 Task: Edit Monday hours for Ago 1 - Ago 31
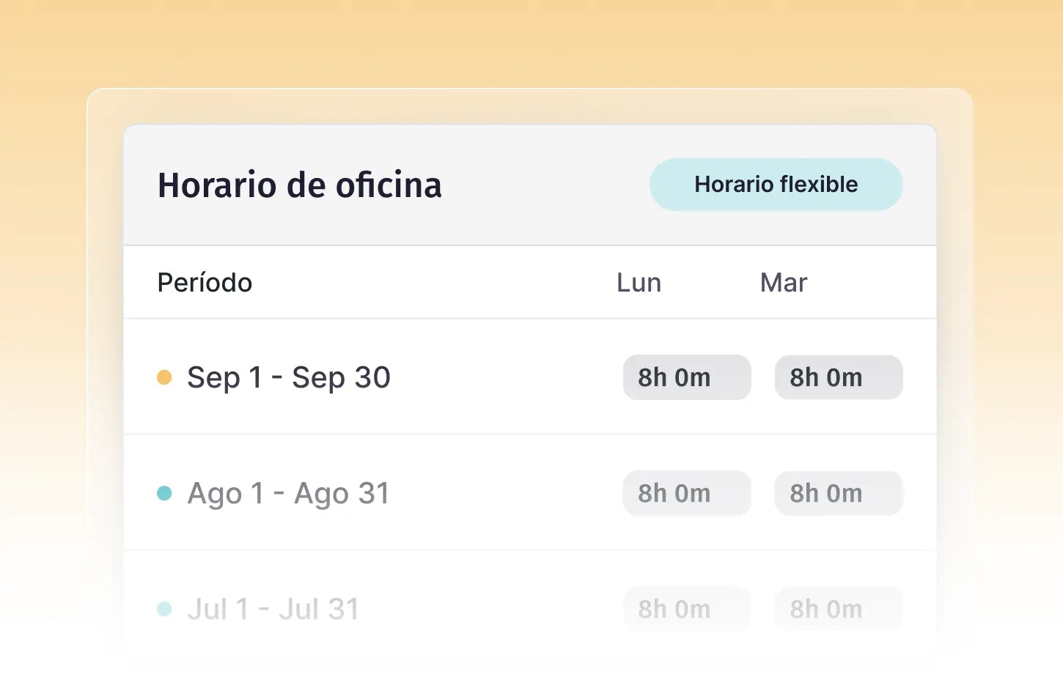[686, 493]
